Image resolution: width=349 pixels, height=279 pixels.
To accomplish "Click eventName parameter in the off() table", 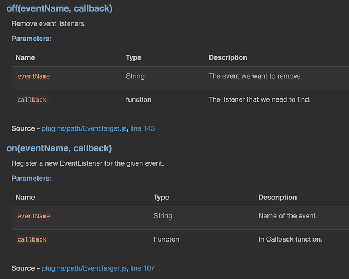I will [x=34, y=76].
